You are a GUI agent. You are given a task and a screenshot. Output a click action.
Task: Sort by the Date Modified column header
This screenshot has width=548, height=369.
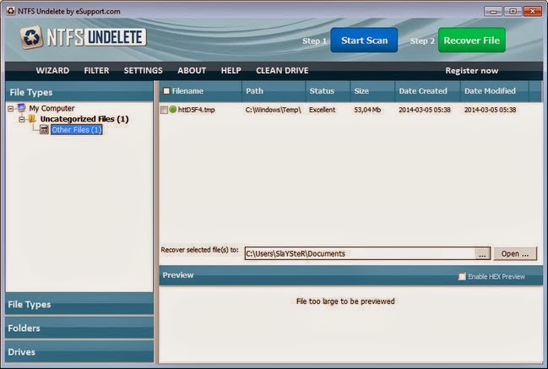495,91
